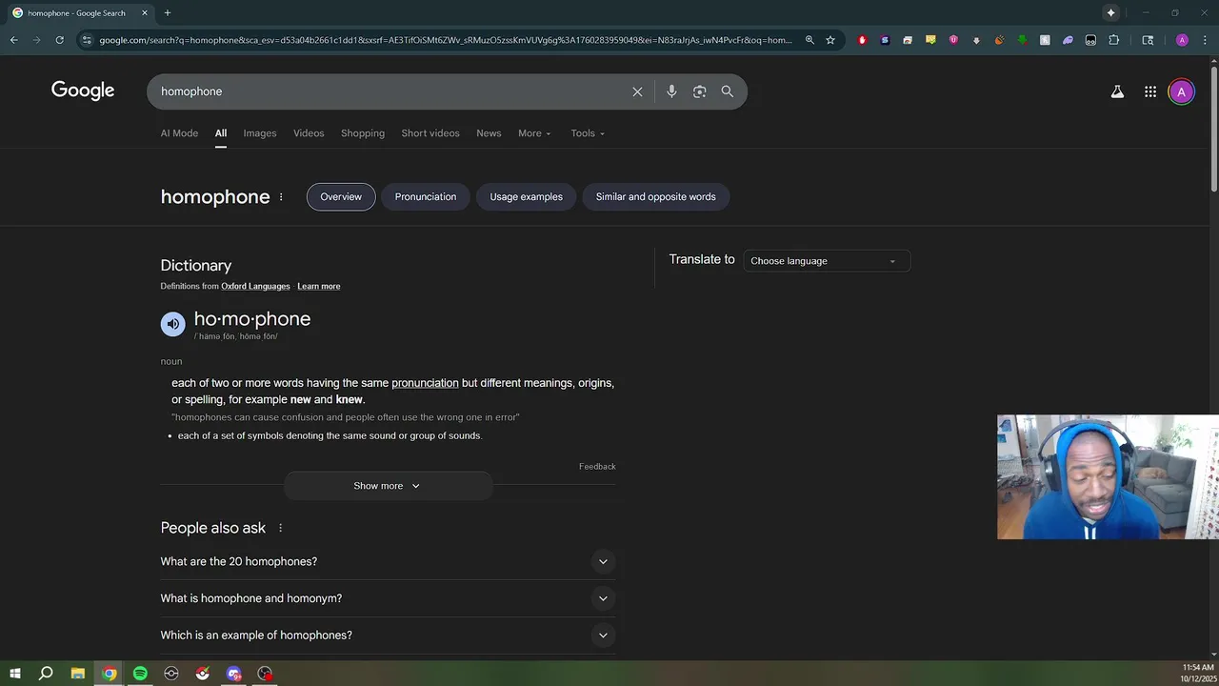Open options beside People also ask
Screen dimensions: 1219x686
pos(280,528)
